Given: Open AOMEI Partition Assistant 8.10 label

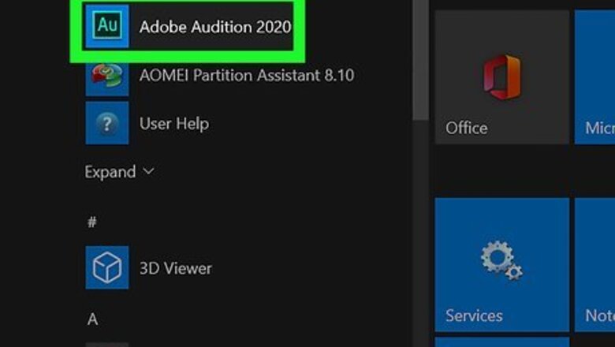Looking at the screenshot, I should pos(247,75).
